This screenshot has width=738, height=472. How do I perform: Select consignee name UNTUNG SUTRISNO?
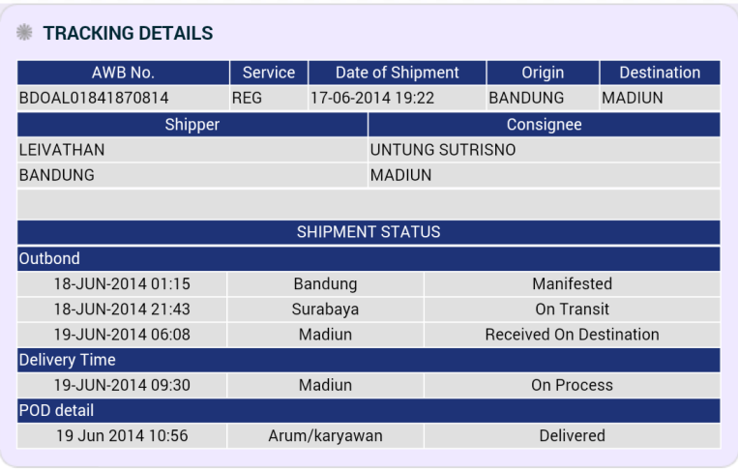(443, 150)
